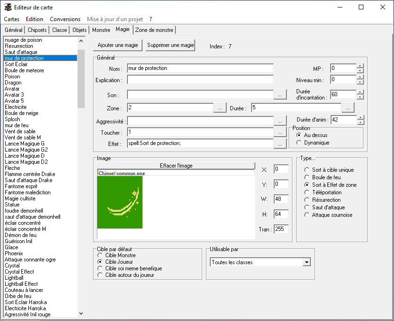Click the Supprimer une magie button
The width and height of the screenshot is (394, 321).
pos(170,46)
